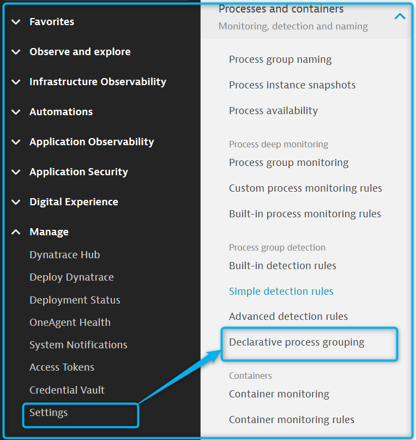Expand Application Observability chevron

tap(16, 142)
